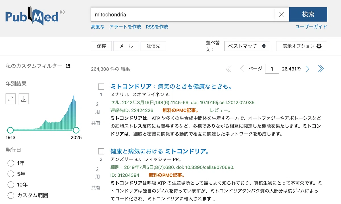Click 264,308 件の 結果 count text
Viewport: 341px width, 204px height.
coord(110,69)
